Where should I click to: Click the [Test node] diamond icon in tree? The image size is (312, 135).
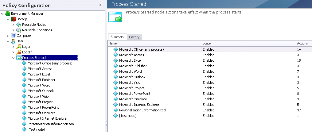tap(24, 129)
